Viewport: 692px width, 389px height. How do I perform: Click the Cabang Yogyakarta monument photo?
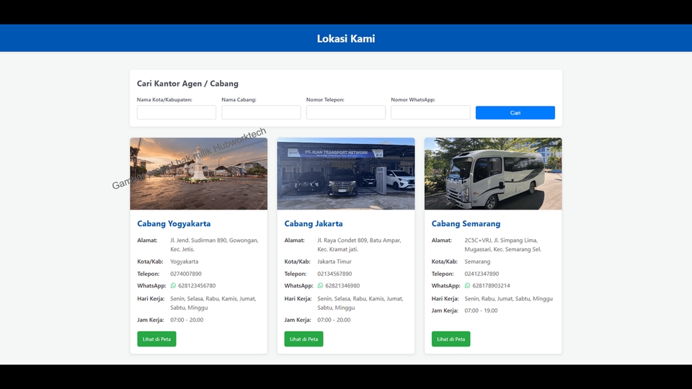(199, 174)
